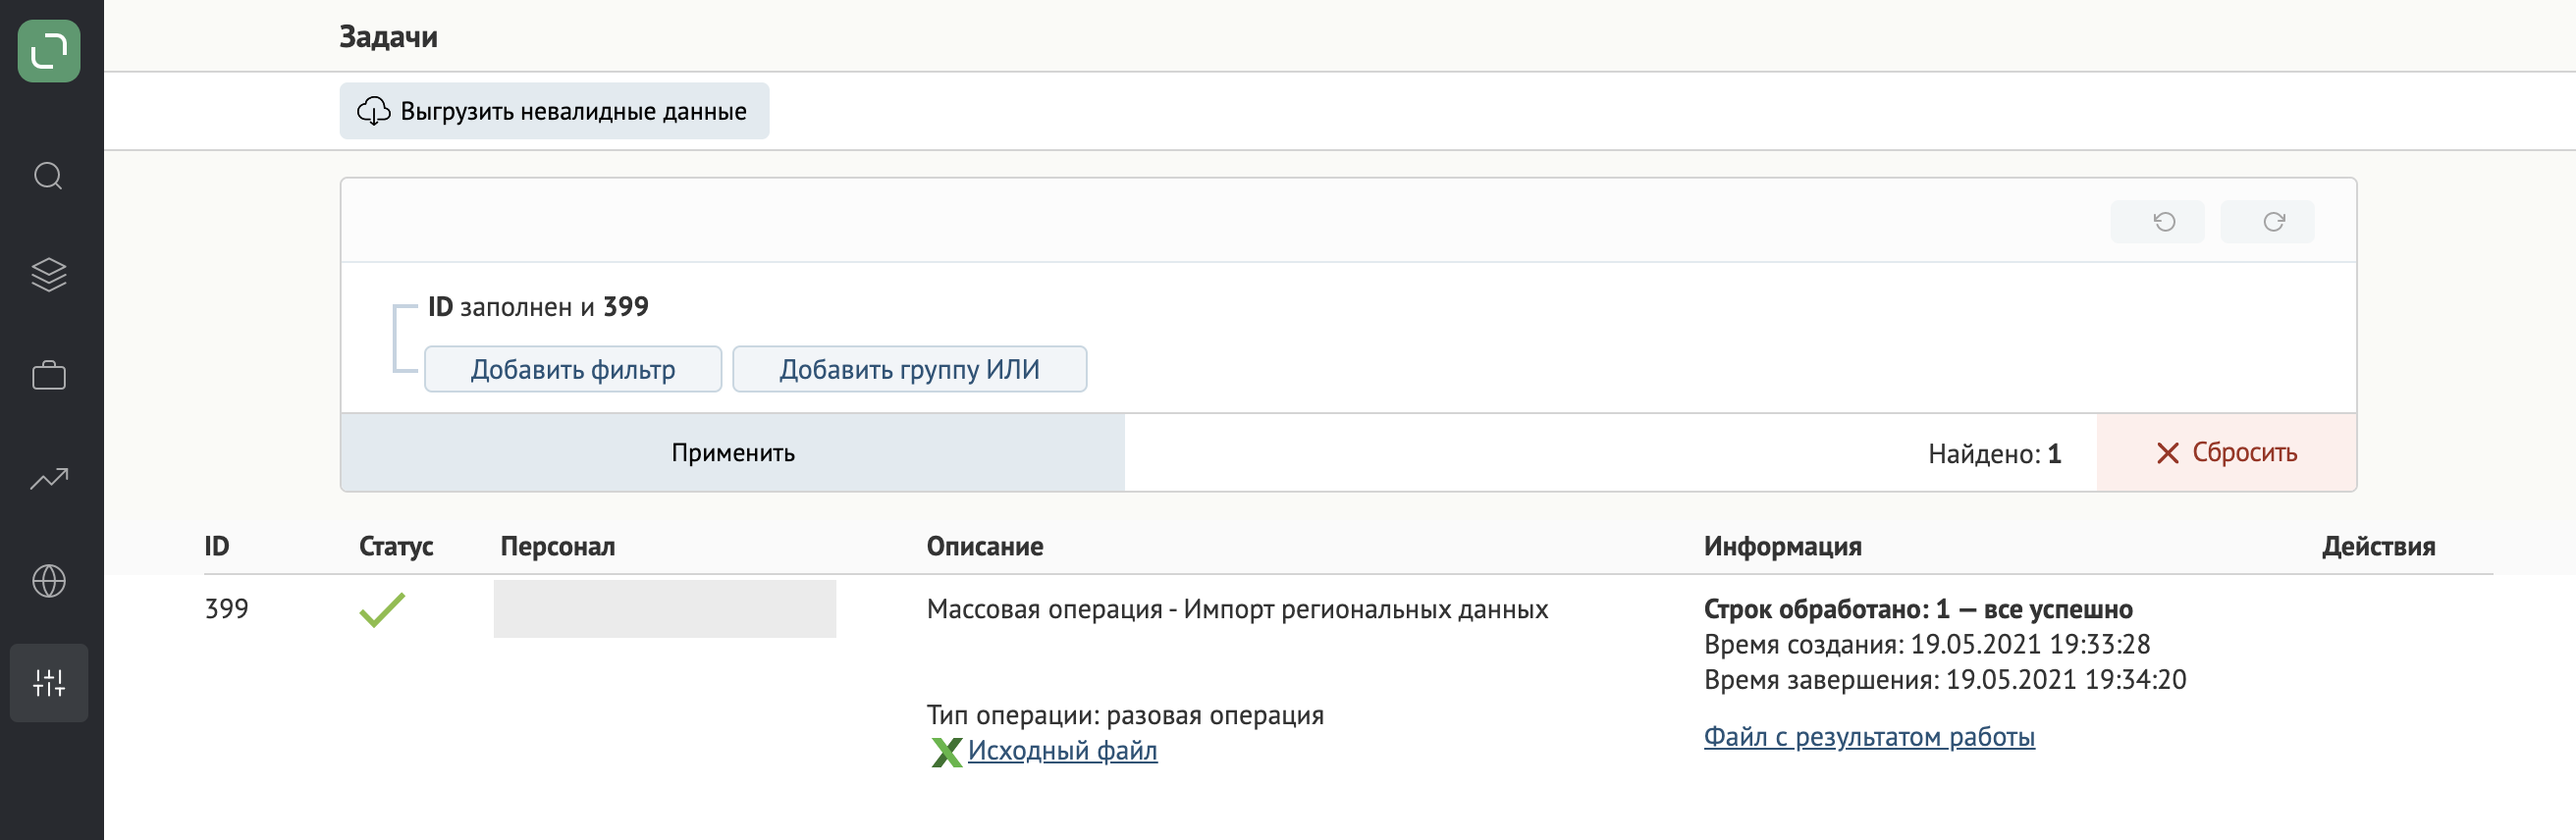This screenshot has height=840, width=2576.
Task: Click the ID column header
Action: click(x=217, y=546)
